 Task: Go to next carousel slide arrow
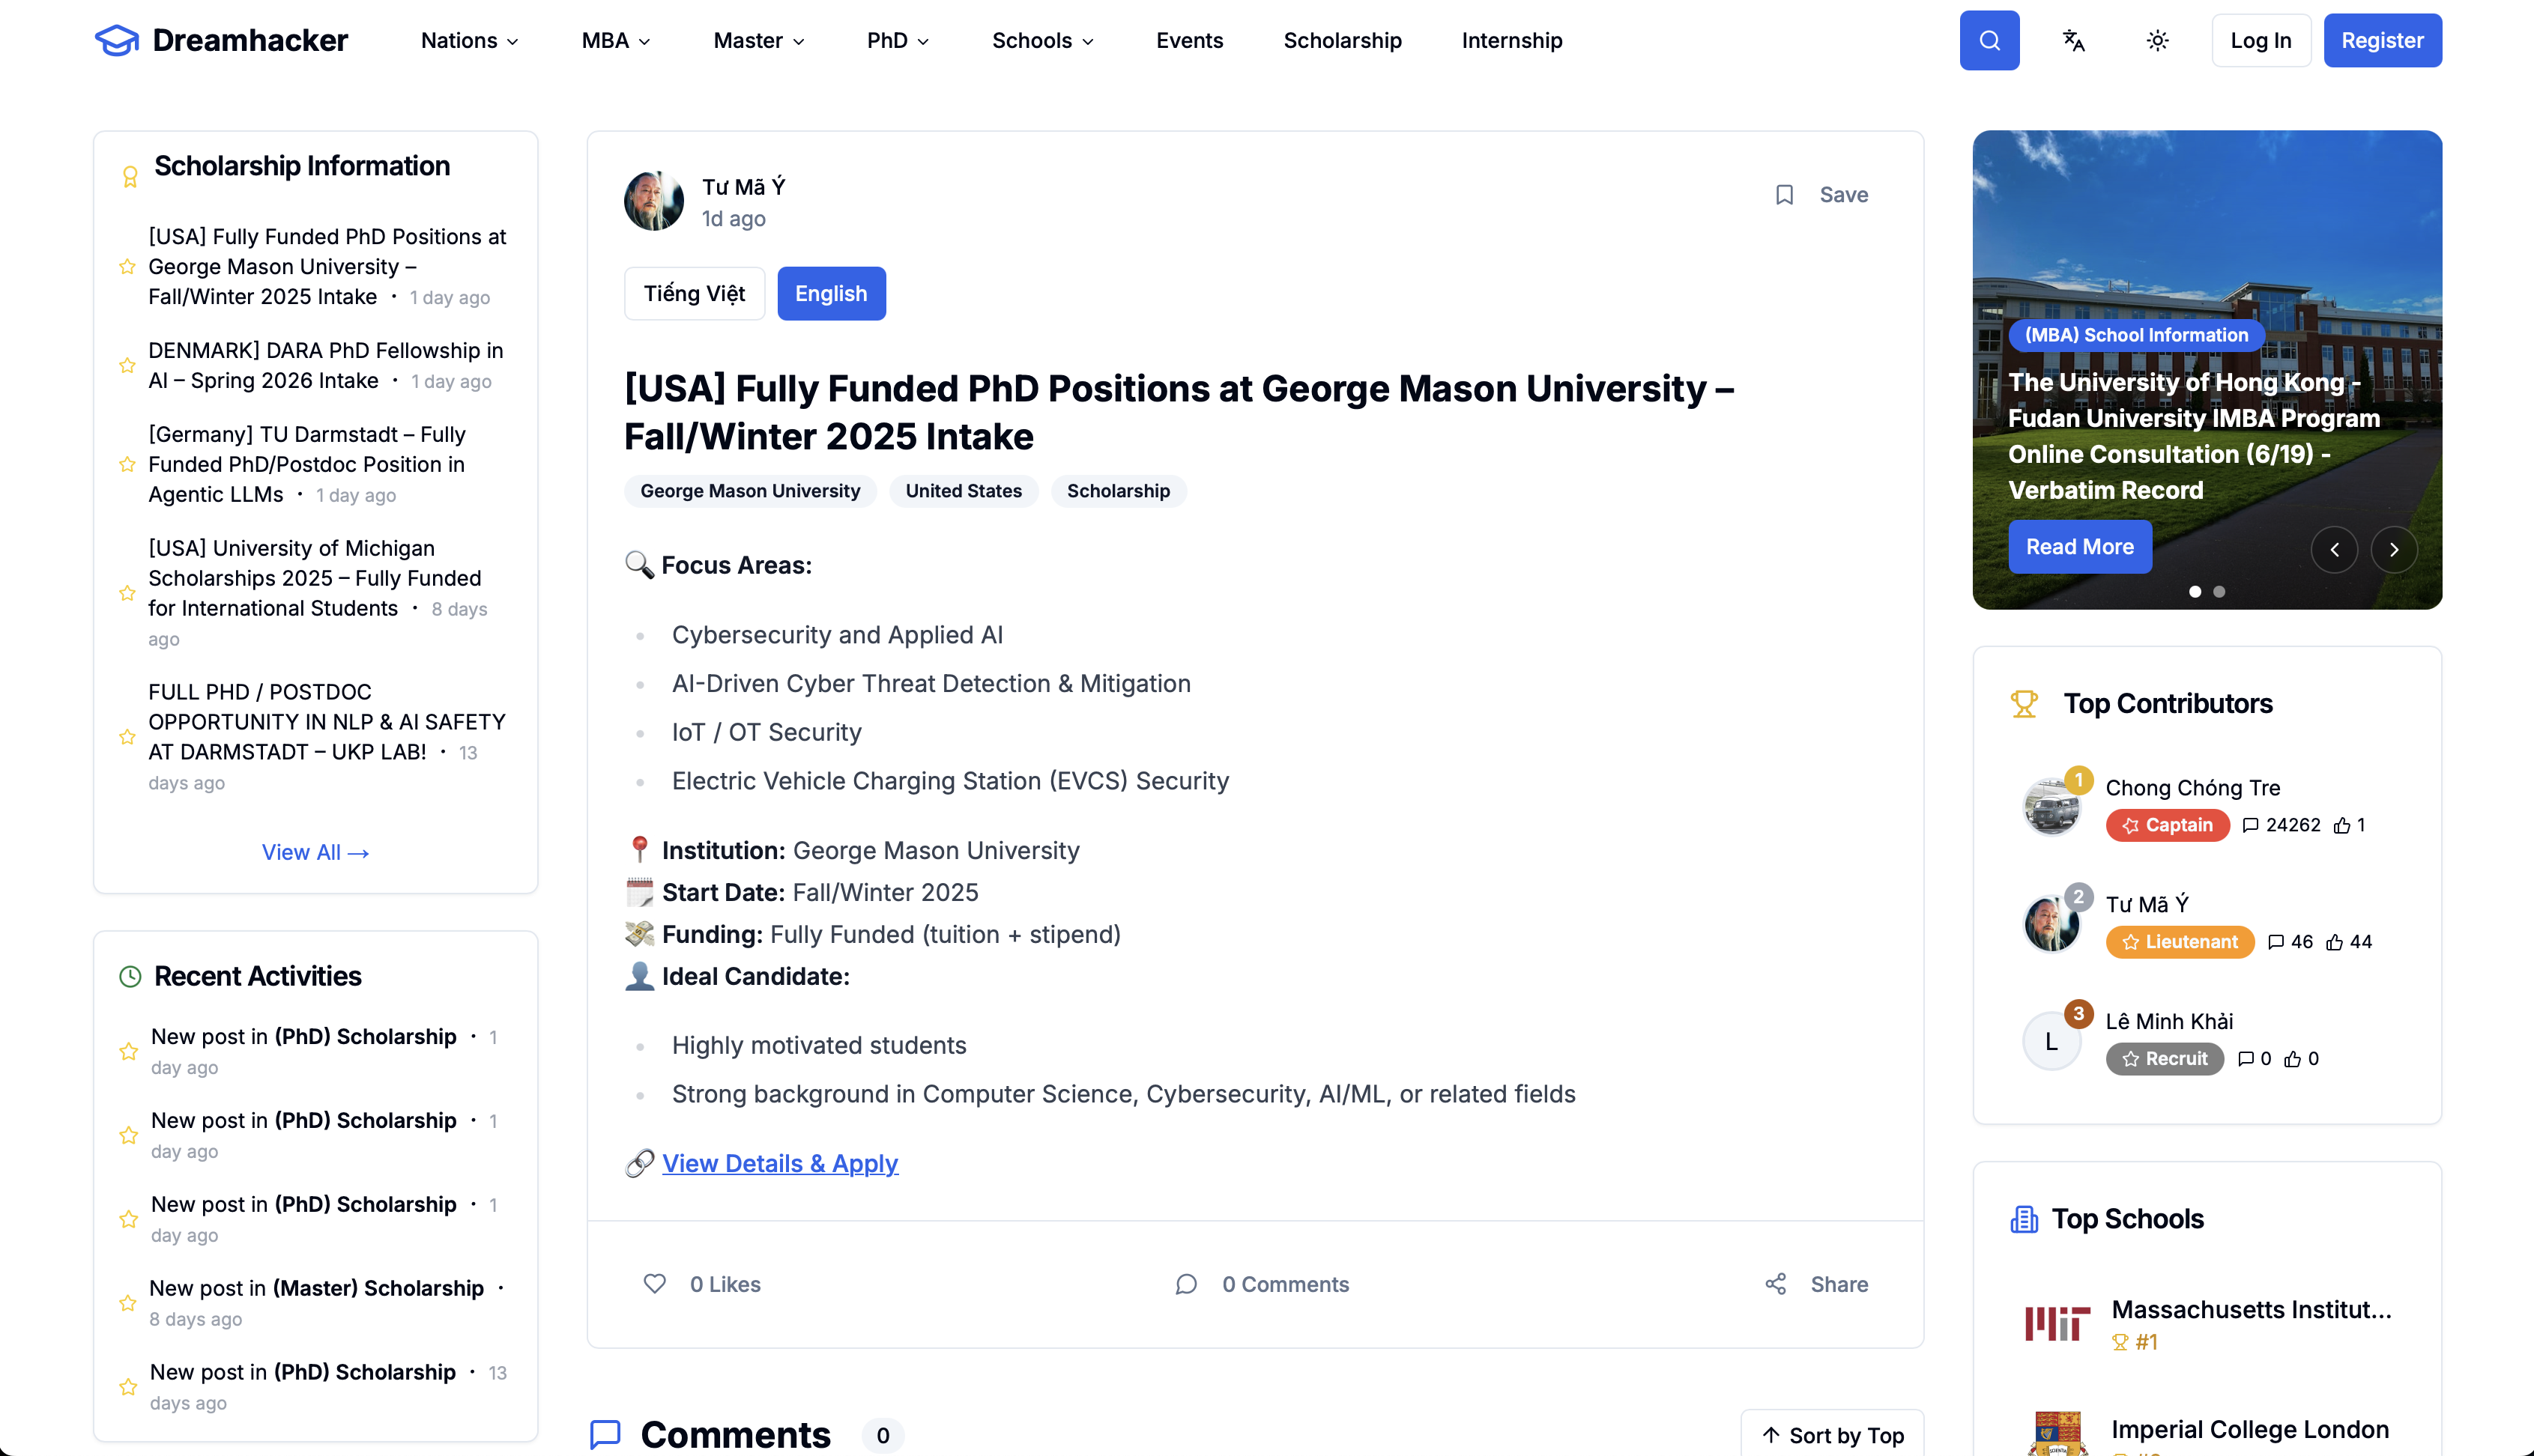[2393, 549]
